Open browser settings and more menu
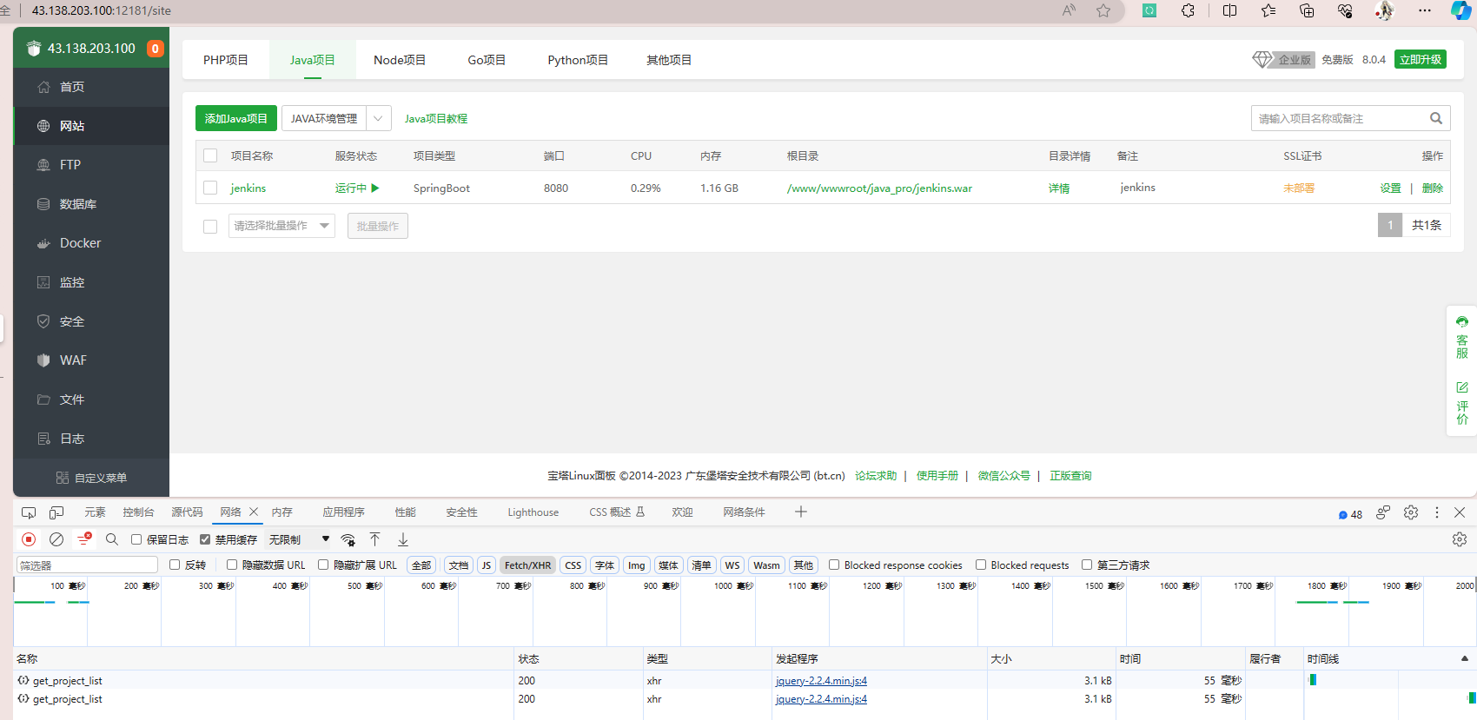Screen dimensions: 1477x720 point(1425,10)
